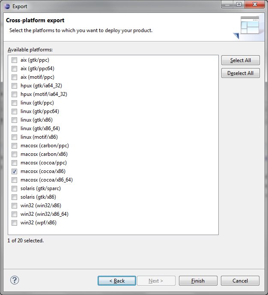The width and height of the screenshot is (268, 295).
Task: Check the hpux (gtk/ia64_32) option
Action: (x=15, y=86)
